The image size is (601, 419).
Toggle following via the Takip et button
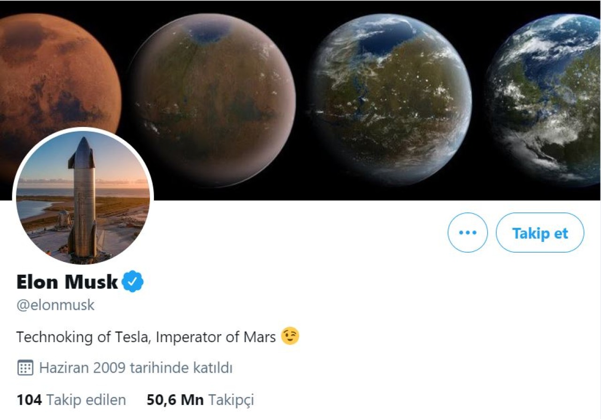pyautogui.click(x=540, y=232)
